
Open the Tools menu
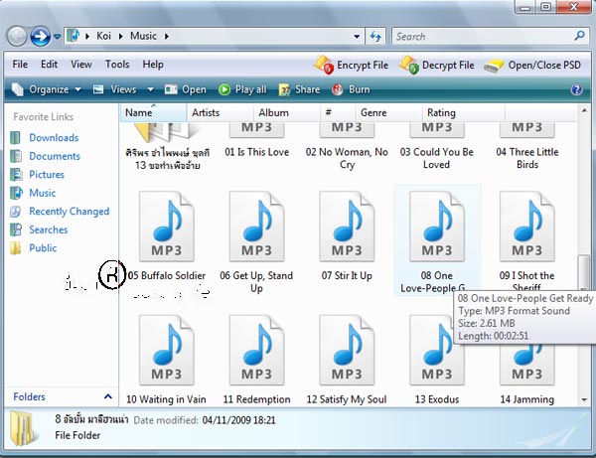click(117, 65)
